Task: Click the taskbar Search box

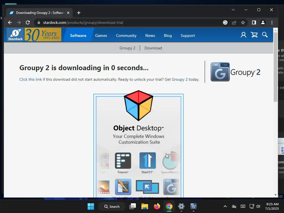Action: (112, 206)
